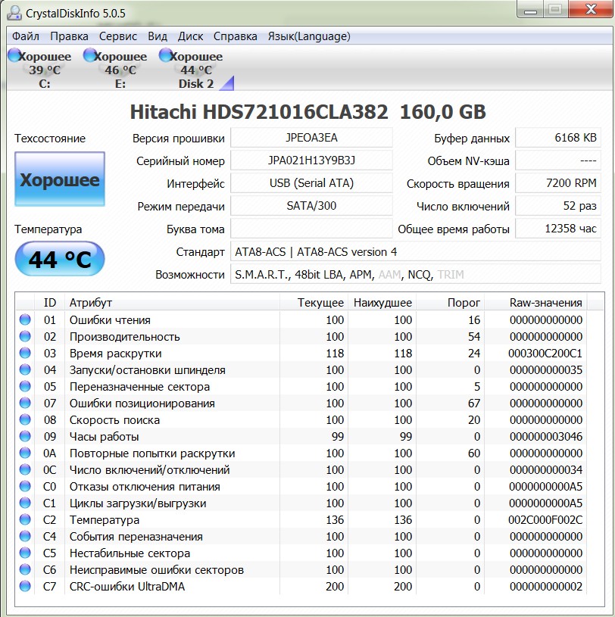
Task: Click the Атрибут column header
Action: click(x=173, y=303)
